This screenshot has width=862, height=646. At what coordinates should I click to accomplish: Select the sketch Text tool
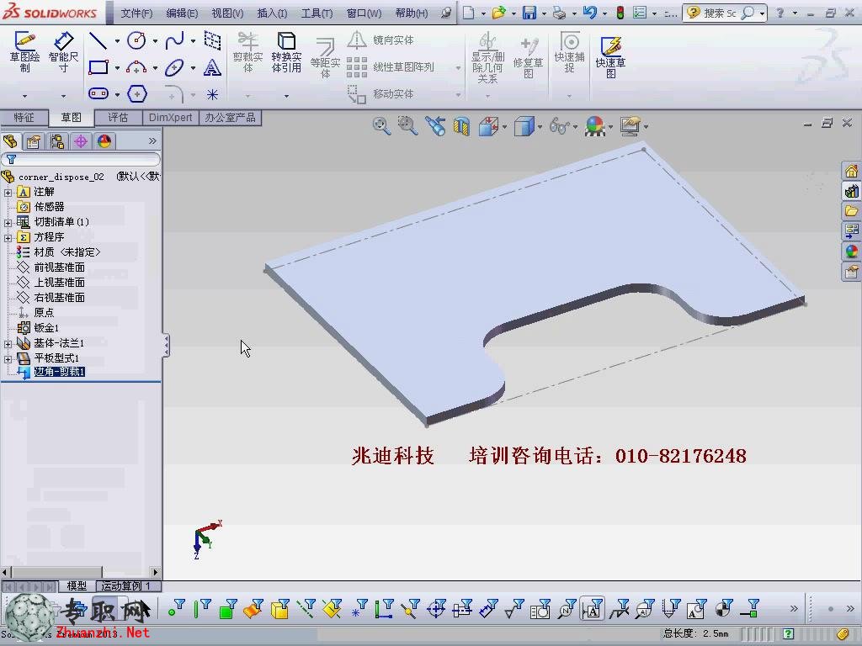212,67
